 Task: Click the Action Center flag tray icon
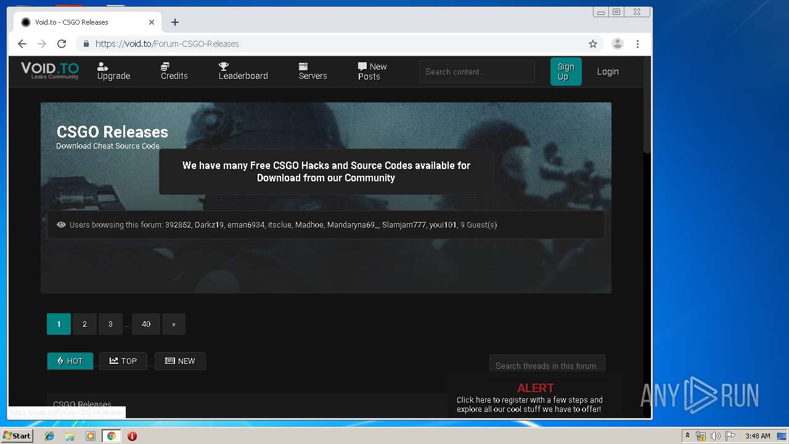coord(730,436)
